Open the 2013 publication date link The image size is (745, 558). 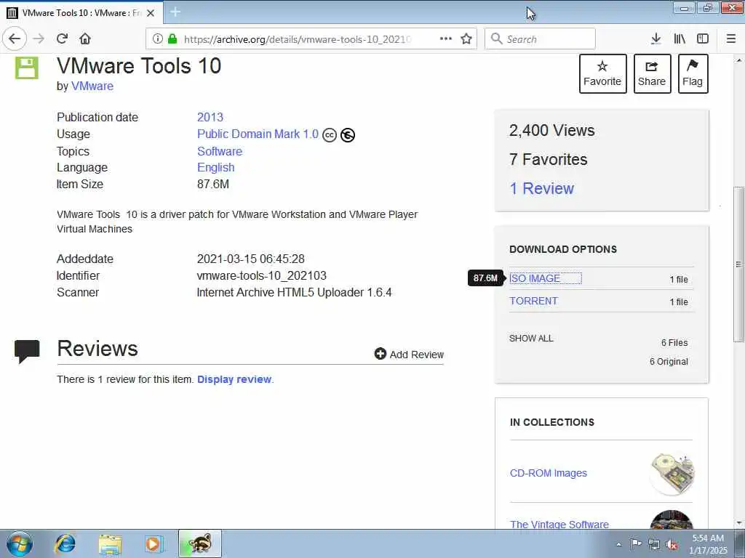(210, 117)
